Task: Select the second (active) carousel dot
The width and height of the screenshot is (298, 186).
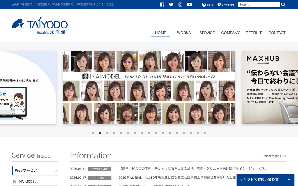Action: coord(100,133)
